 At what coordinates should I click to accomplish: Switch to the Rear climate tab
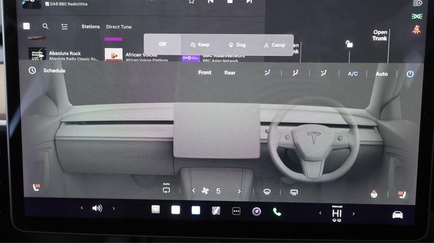(x=230, y=72)
